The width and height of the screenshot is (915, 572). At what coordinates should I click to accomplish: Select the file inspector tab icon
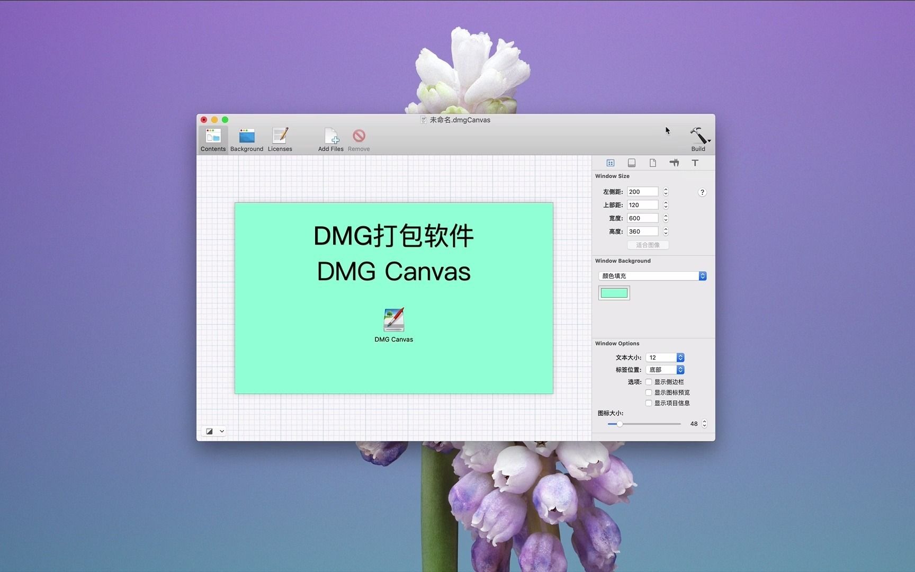coord(653,163)
